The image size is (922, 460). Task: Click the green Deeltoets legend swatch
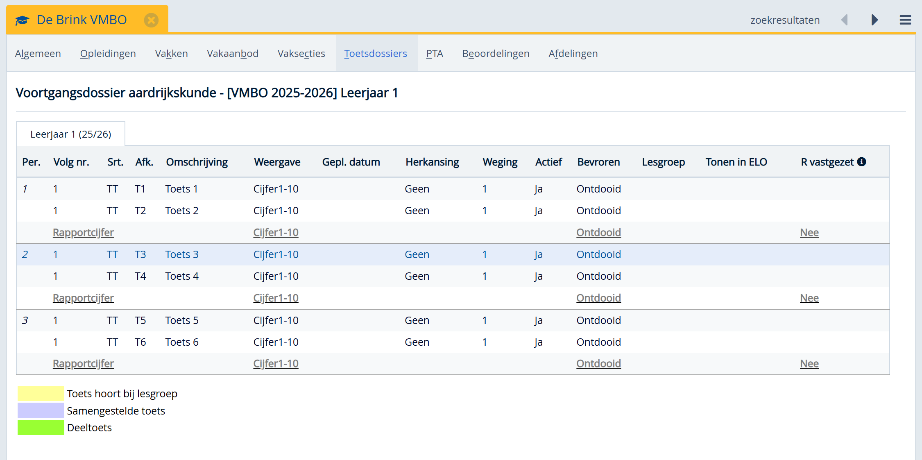[x=41, y=428]
